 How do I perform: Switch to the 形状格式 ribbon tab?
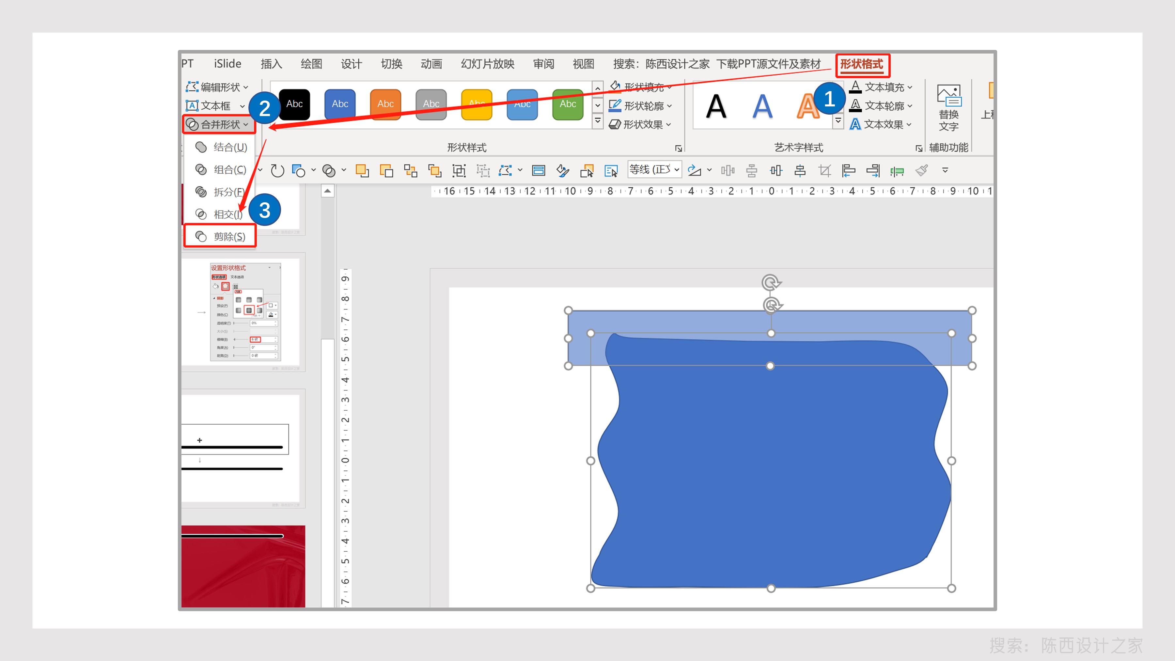tap(862, 64)
